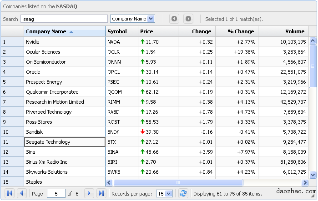318x201 pixels.
Task: Select the Sandisk company cell
Action: click(x=65, y=132)
